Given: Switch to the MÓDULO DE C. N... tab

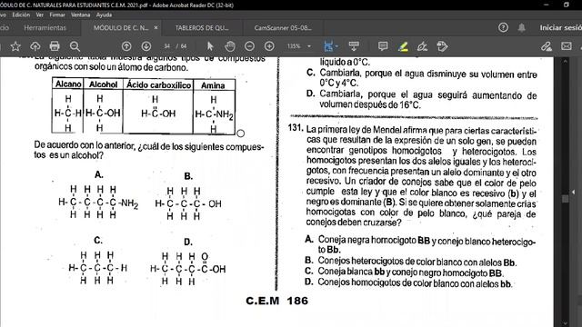Looking at the screenshot, I should click(121, 28).
